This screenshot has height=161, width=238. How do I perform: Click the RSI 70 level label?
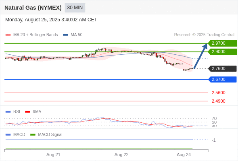pyautogui.click(x=214, y=118)
